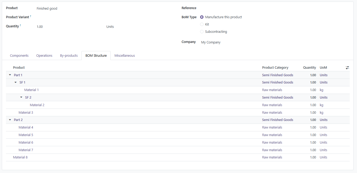Open the Miscellaneous tab
Image resolution: width=357 pixels, height=173 pixels.
[x=125, y=56]
